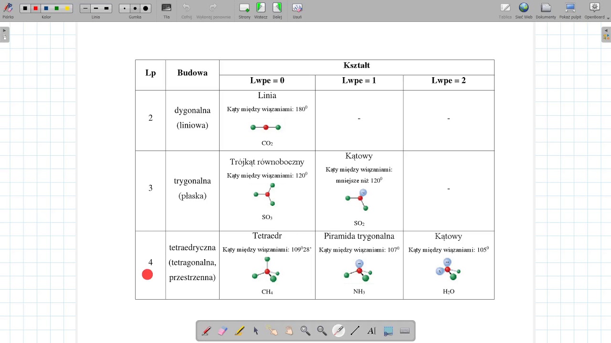Choose the Text tool
Screen dimensions: 611x343
click(x=372, y=331)
